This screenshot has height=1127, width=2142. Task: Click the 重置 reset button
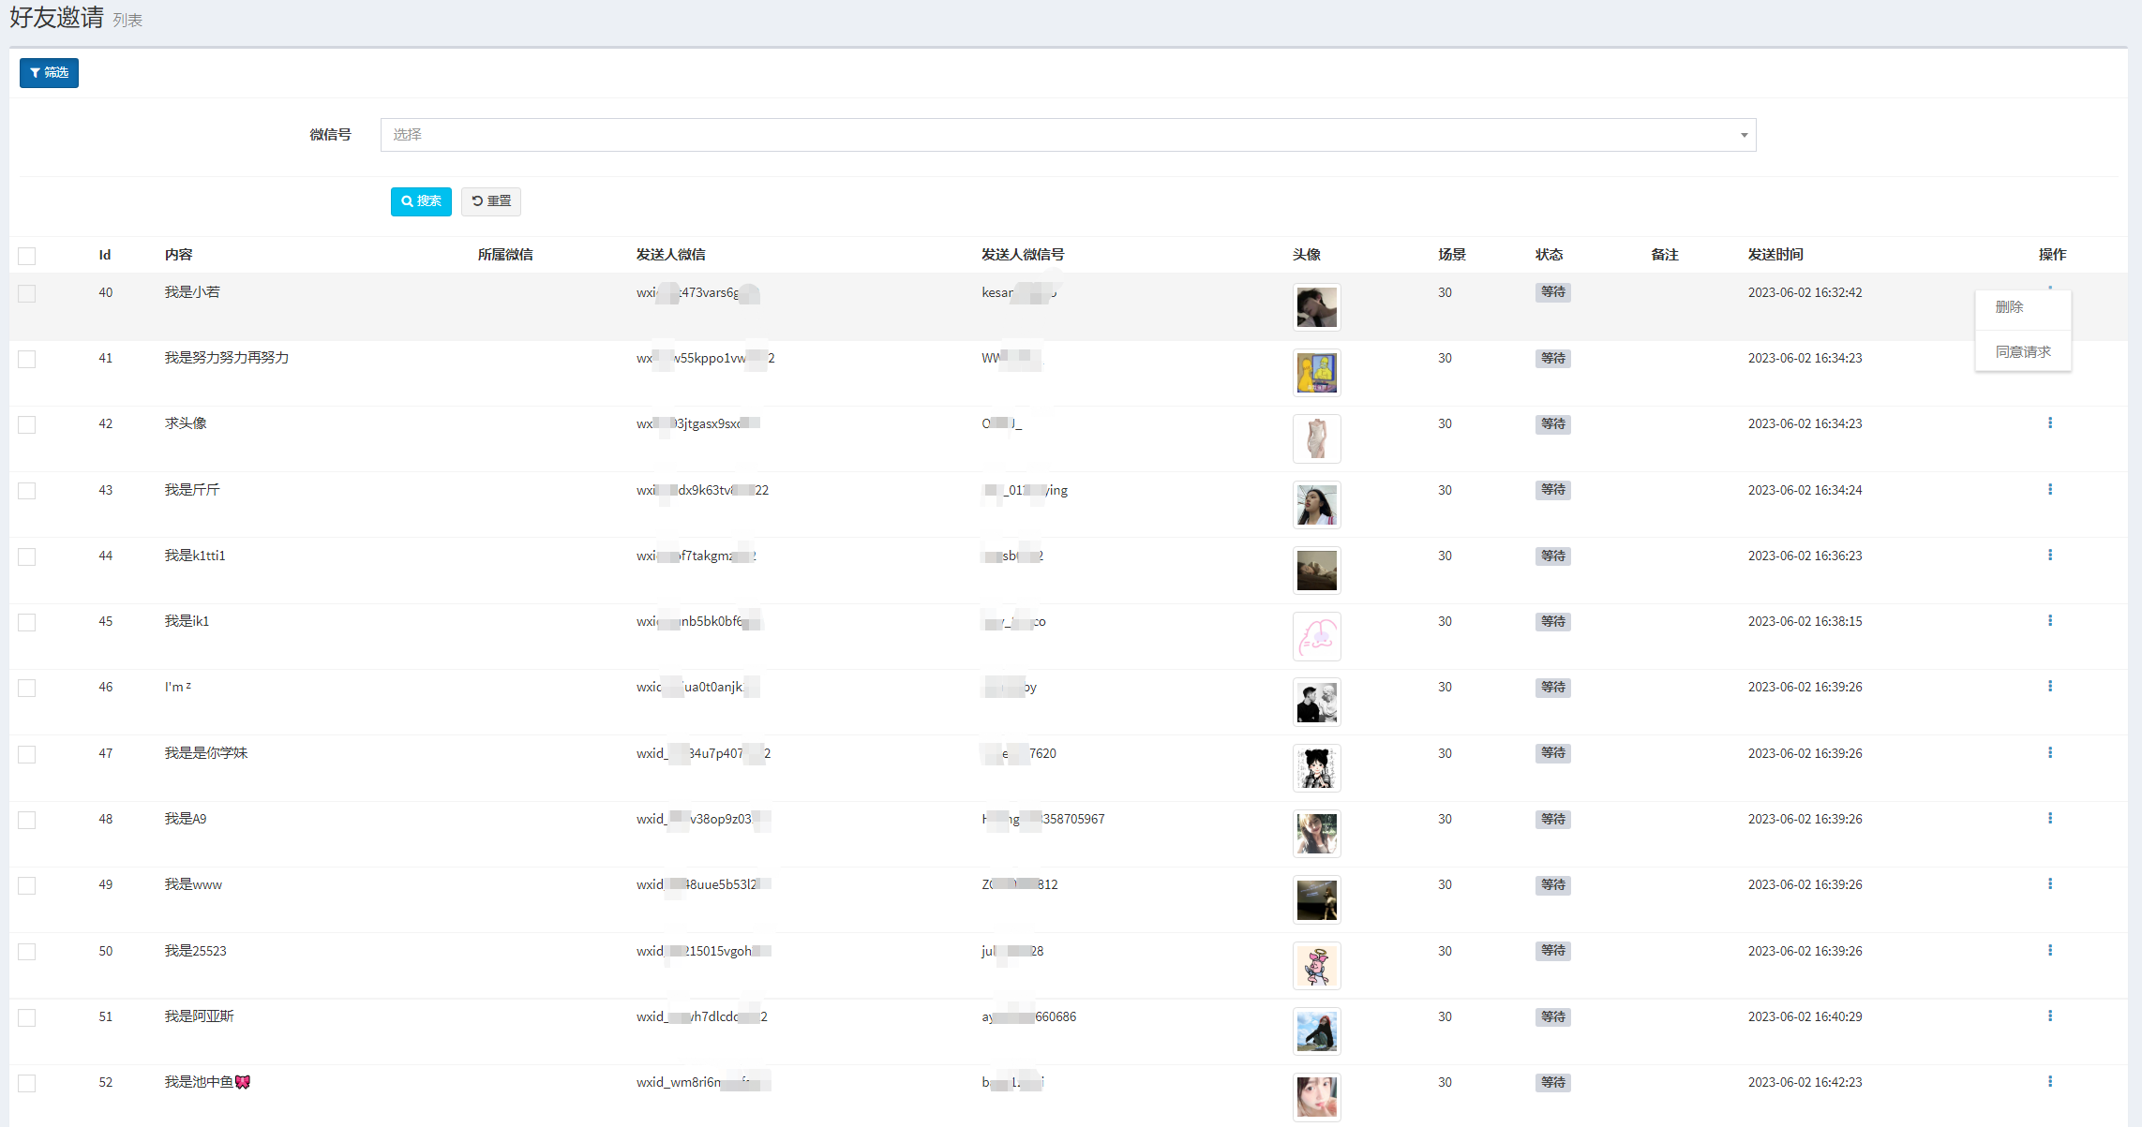491,201
